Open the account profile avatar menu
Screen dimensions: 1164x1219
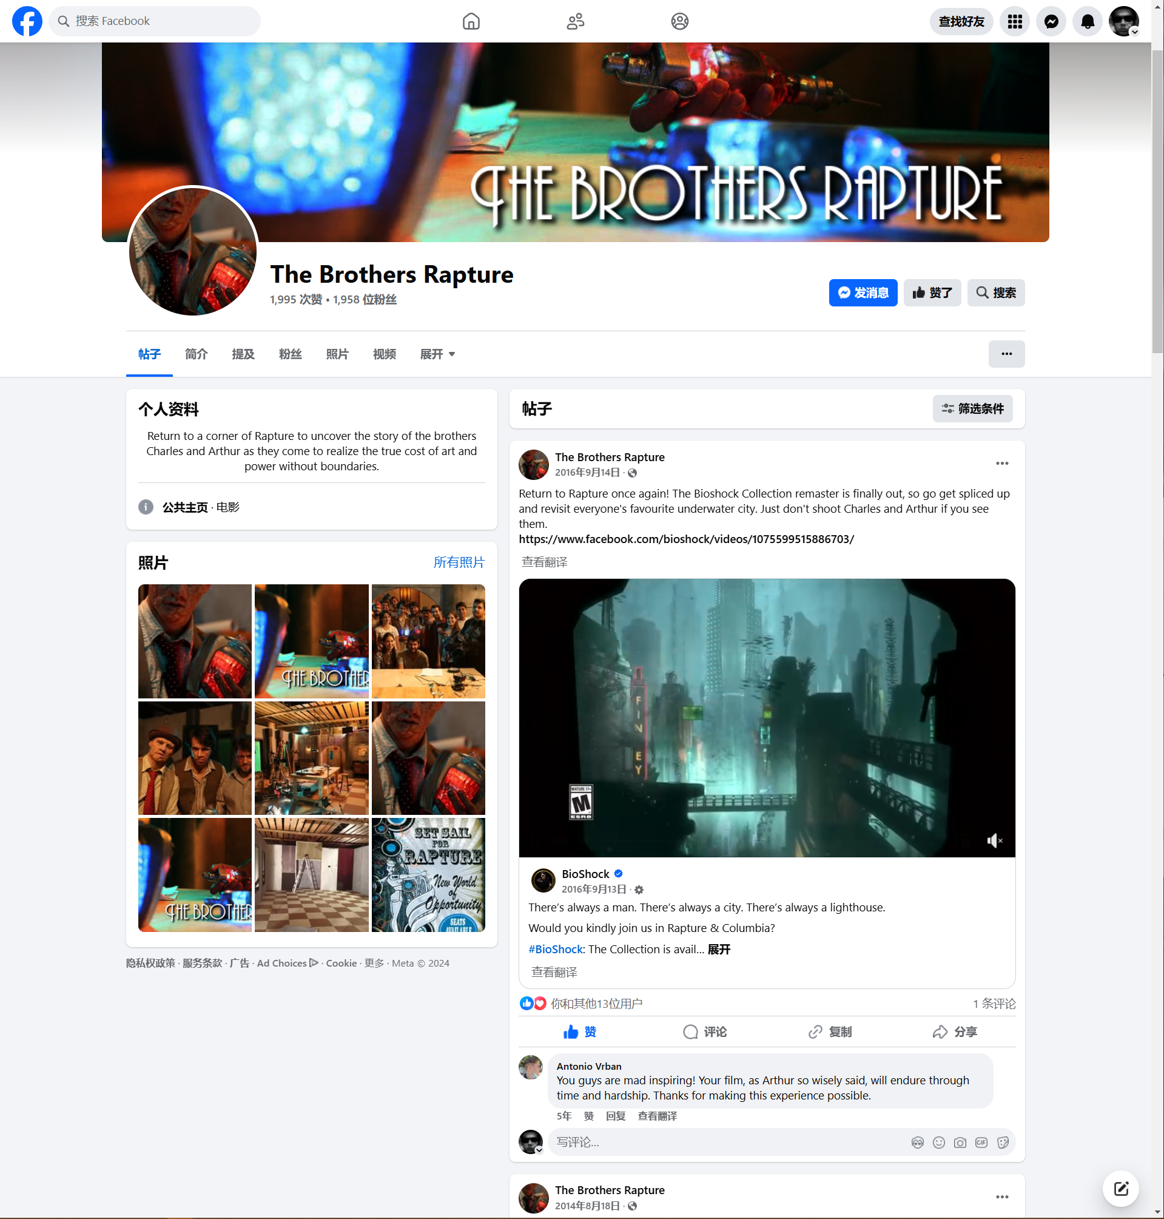[1124, 21]
